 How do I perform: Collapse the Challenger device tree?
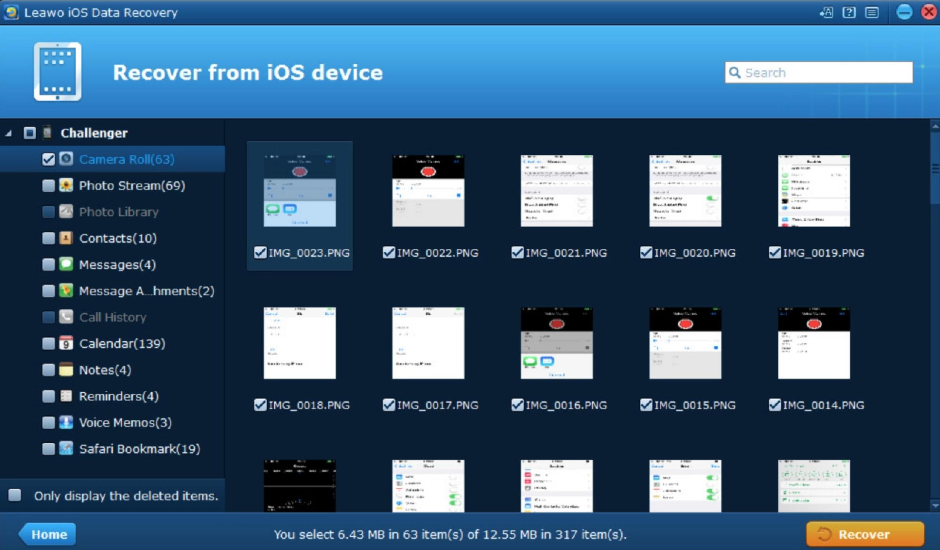[9, 133]
